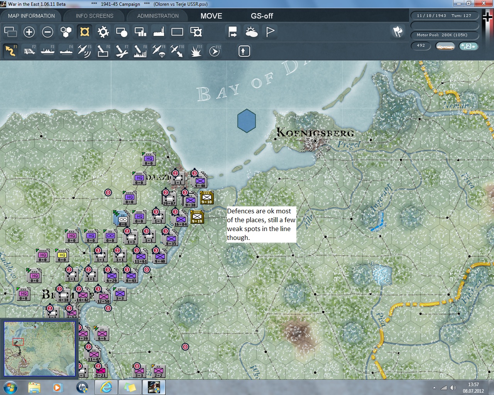
Task: Select the yellow 9=10 unit counter
Action: (x=207, y=198)
